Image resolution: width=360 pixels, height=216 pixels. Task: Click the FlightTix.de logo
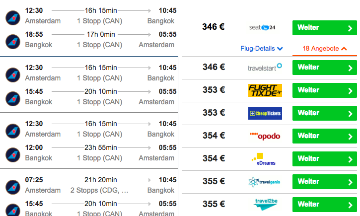pos(265,90)
